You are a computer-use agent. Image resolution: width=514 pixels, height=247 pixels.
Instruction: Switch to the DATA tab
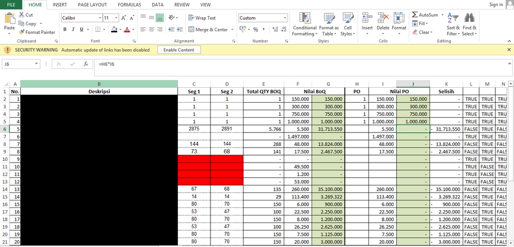point(157,5)
